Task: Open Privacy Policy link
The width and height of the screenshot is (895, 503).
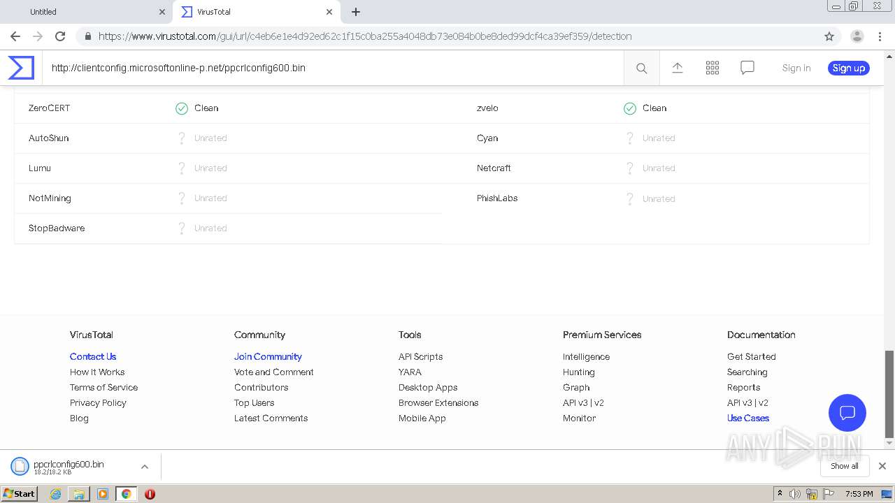Action: coord(98,402)
